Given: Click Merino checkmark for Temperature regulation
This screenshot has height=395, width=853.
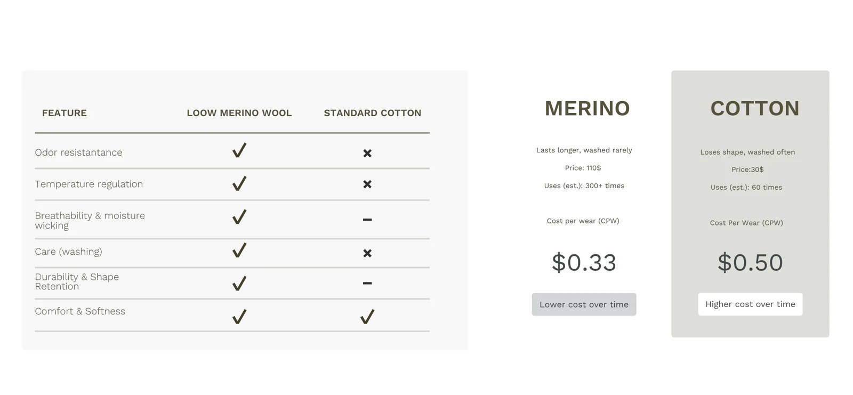Looking at the screenshot, I should (x=239, y=183).
